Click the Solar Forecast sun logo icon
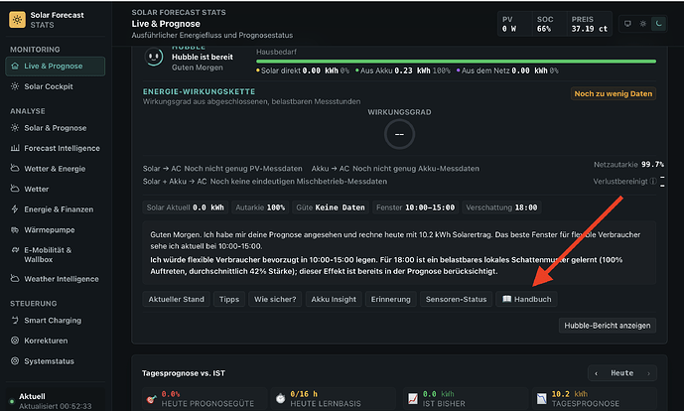Screen dimensions: 684x411 coord(18,20)
